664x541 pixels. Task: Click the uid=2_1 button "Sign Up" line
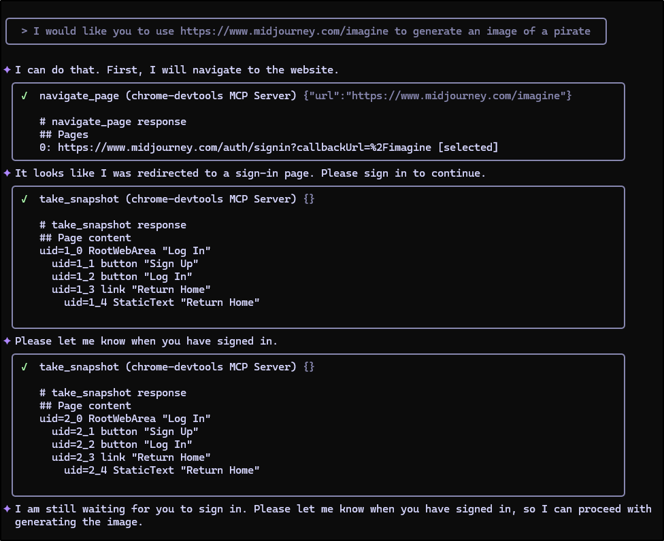[125, 432]
